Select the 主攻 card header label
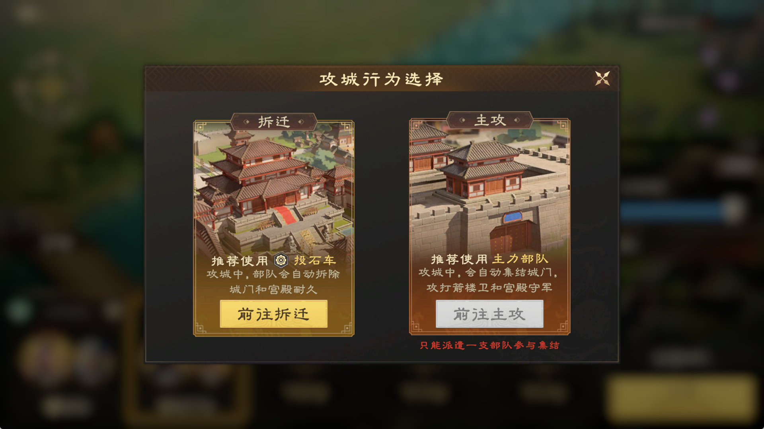764x429 pixels. (x=490, y=120)
